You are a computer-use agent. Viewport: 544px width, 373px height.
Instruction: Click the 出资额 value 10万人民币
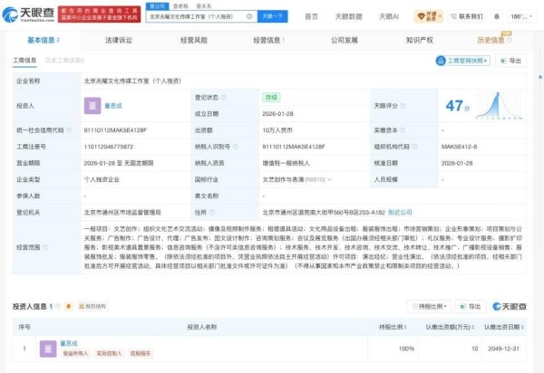[277, 130]
